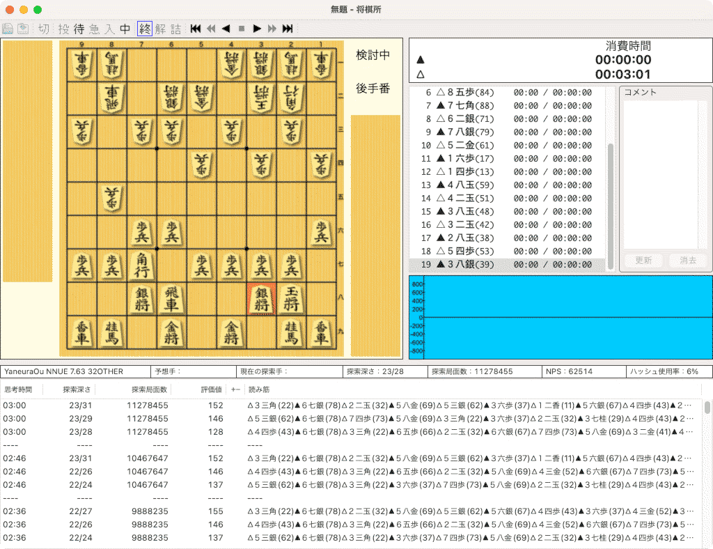Click the 終 (end analysis) toolbar icon

click(x=145, y=29)
